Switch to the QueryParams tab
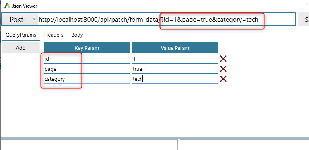 coord(21,35)
